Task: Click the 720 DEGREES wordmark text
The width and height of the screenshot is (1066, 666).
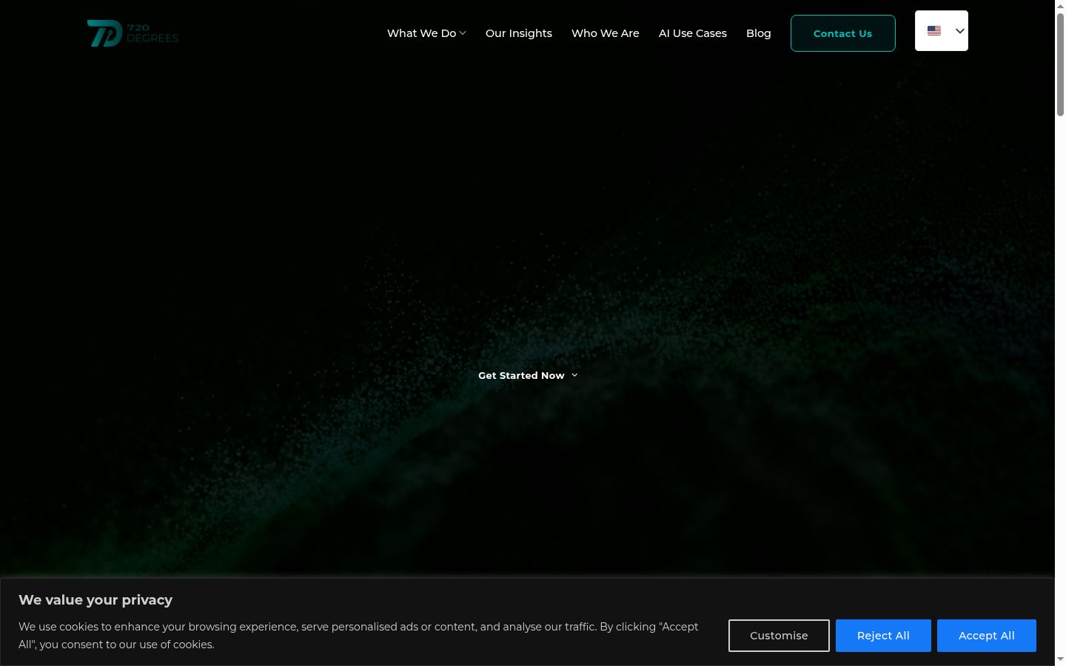Action: [x=152, y=33]
